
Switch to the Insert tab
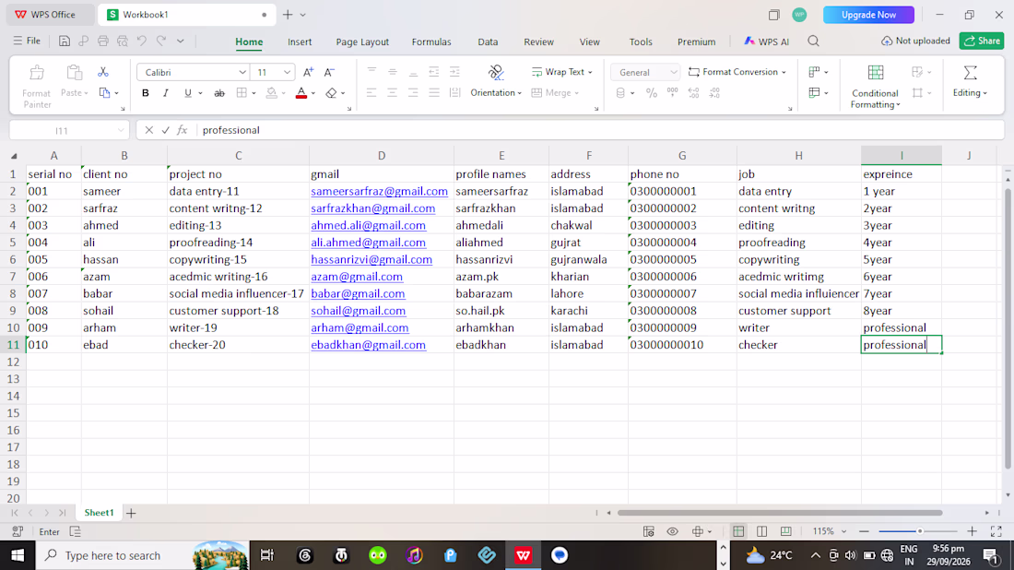point(300,42)
